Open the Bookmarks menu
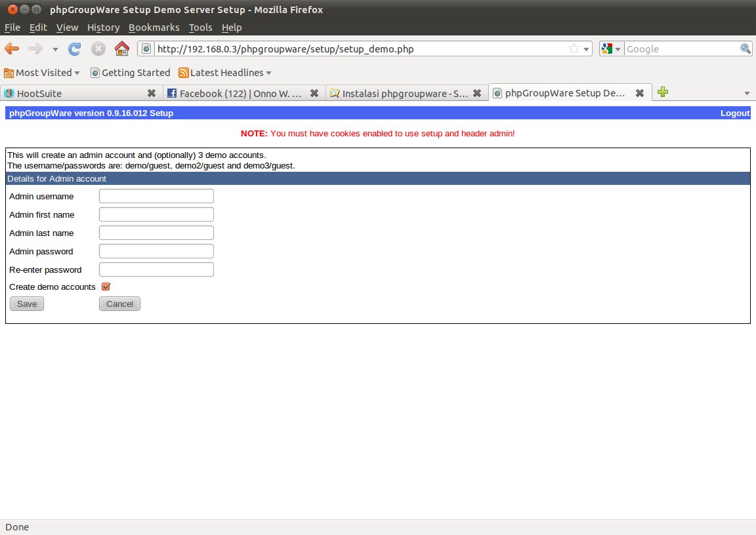 tap(154, 28)
